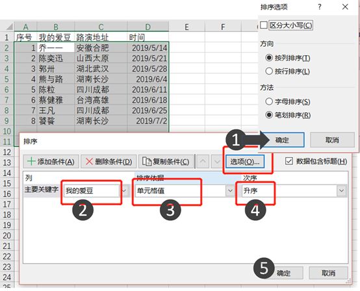Select row 20 header
The width and height of the screenshot is (360, 291).
pyautogui.click(x=6, y=235)
